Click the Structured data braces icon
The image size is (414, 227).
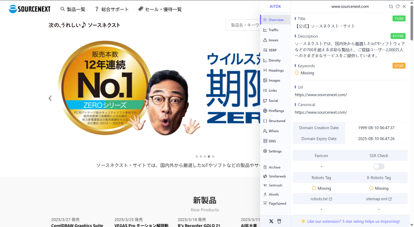click(265, 121)
